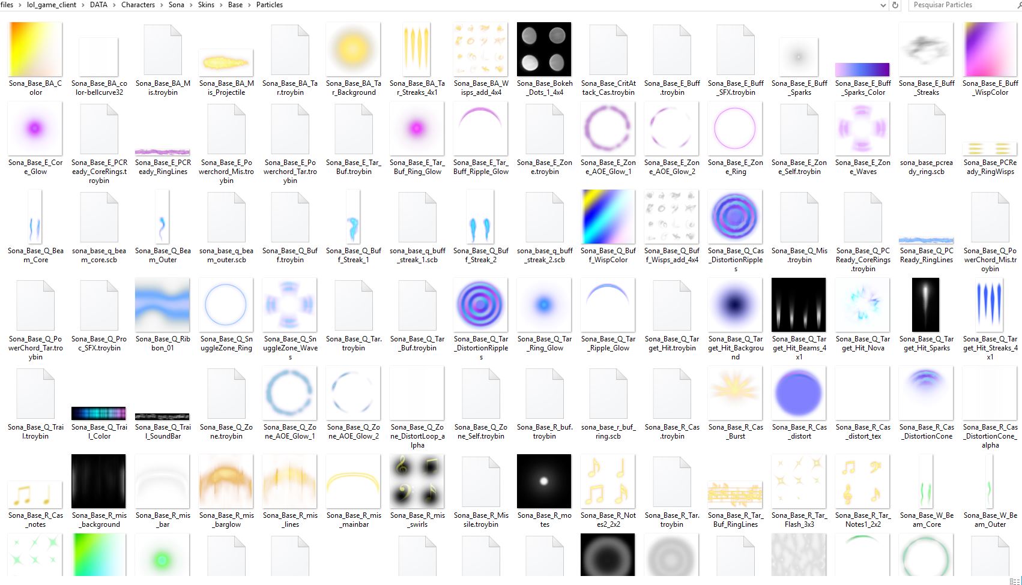Select the Sona_Base_BA_Color gradient swatch file
This screenshot has width=1022, height=585.
click(x=35, y=50)
